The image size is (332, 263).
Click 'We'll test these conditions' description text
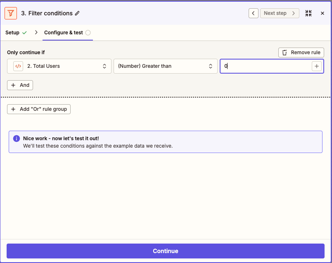click(98, 146)
